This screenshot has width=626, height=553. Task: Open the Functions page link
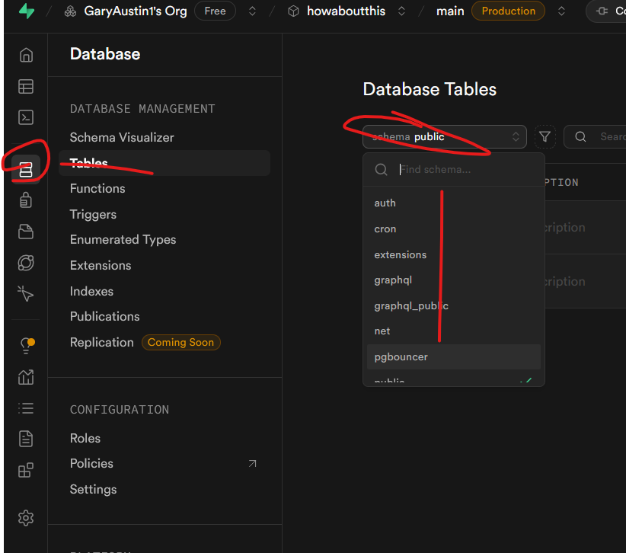97,188
